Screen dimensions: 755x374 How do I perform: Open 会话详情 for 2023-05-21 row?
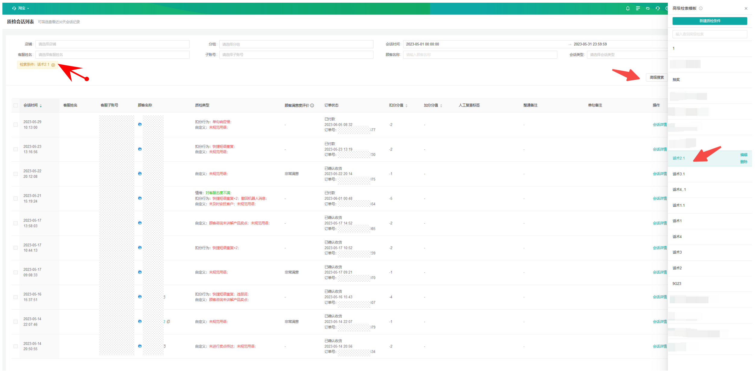click(660, 199)
